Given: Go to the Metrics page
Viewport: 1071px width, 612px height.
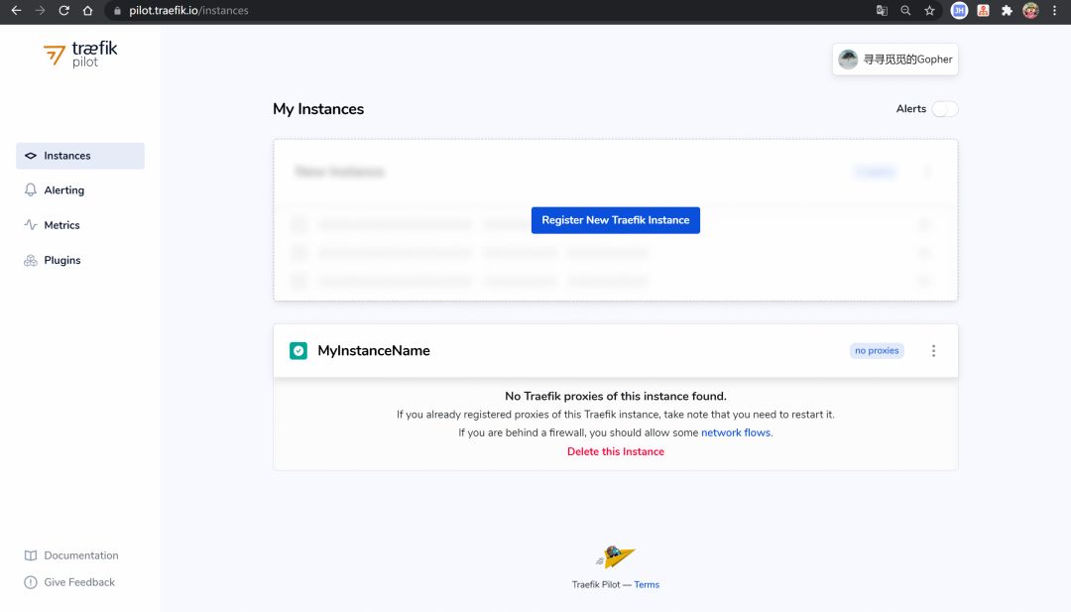Looking at the screenshot, I should tap(61, 225).
